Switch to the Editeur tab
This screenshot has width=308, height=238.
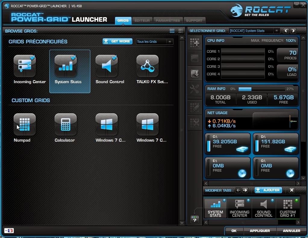142,20
